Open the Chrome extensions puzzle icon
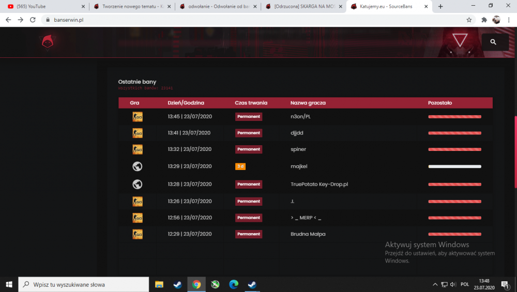The width and height of the screenshot is (517, 292). click(484, 20)
